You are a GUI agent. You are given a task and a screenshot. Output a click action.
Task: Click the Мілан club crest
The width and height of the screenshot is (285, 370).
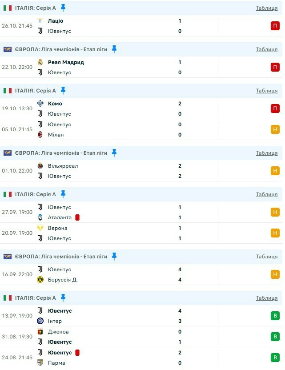click(x=40, y=135)
